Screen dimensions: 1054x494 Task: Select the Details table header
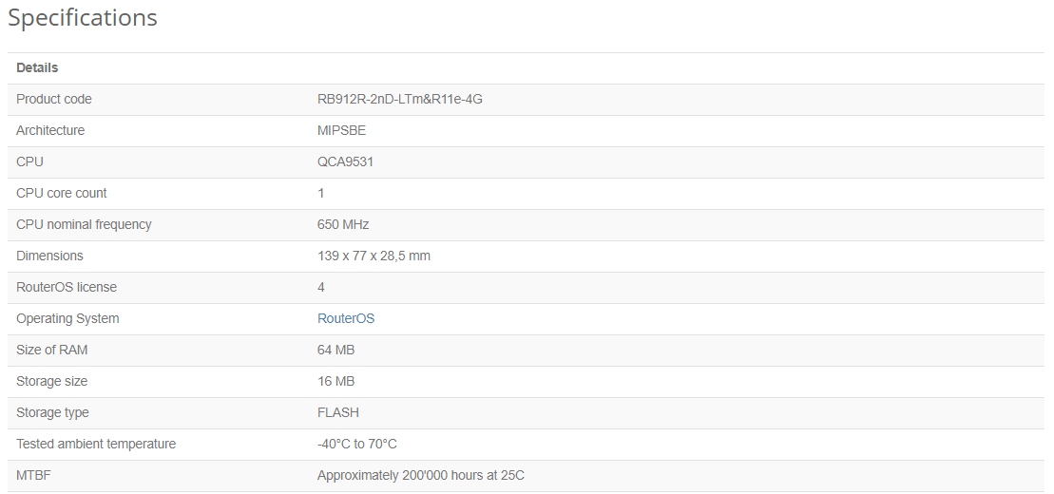point(37,67)
